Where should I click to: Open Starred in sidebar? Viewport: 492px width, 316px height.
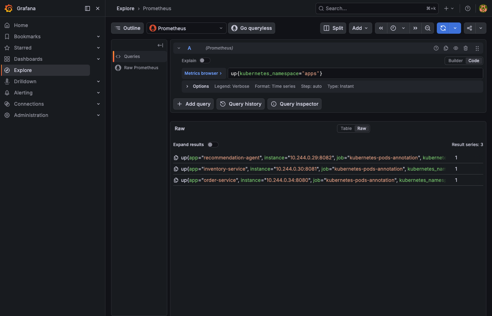click(22, 48)
